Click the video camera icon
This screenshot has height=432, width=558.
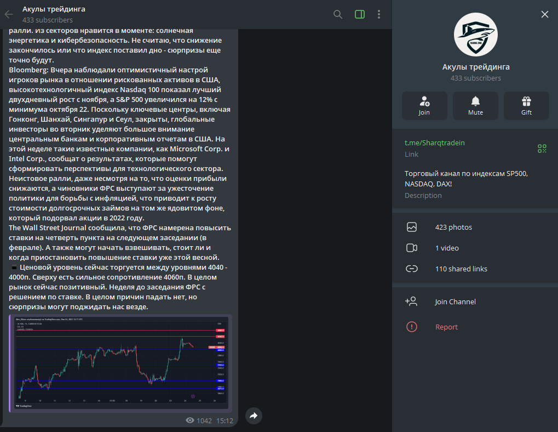pyautogui.click(x=412, y=248)
